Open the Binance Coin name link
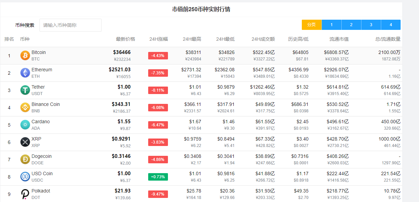Image resolution: width=419 pixels, height=202 pixels. click(46, 104)
